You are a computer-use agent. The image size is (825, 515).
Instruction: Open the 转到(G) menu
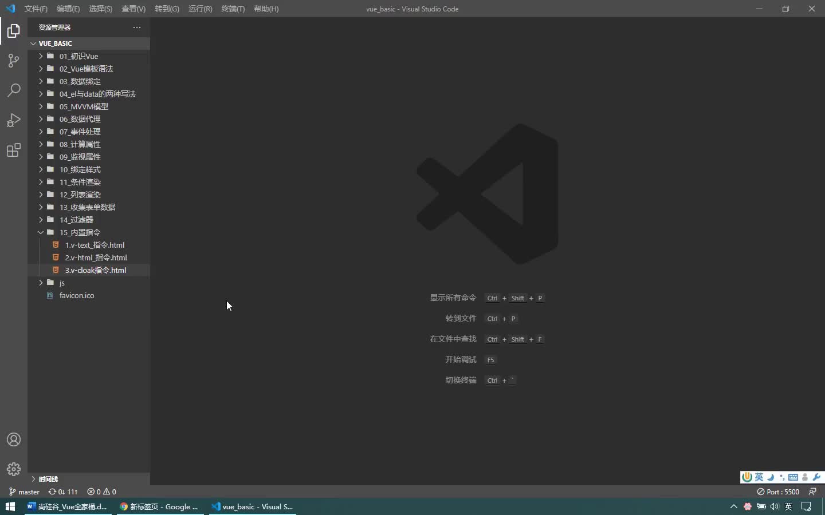pos(167,9)
